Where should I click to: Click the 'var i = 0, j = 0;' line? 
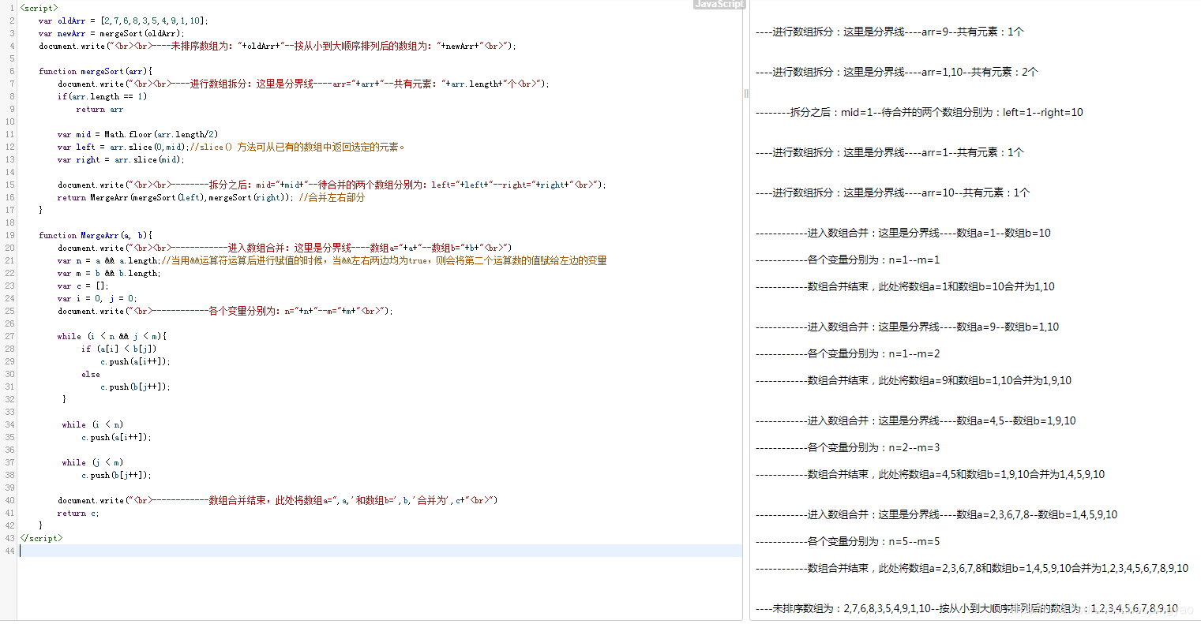pyautogui.click(x=97, y=298)
